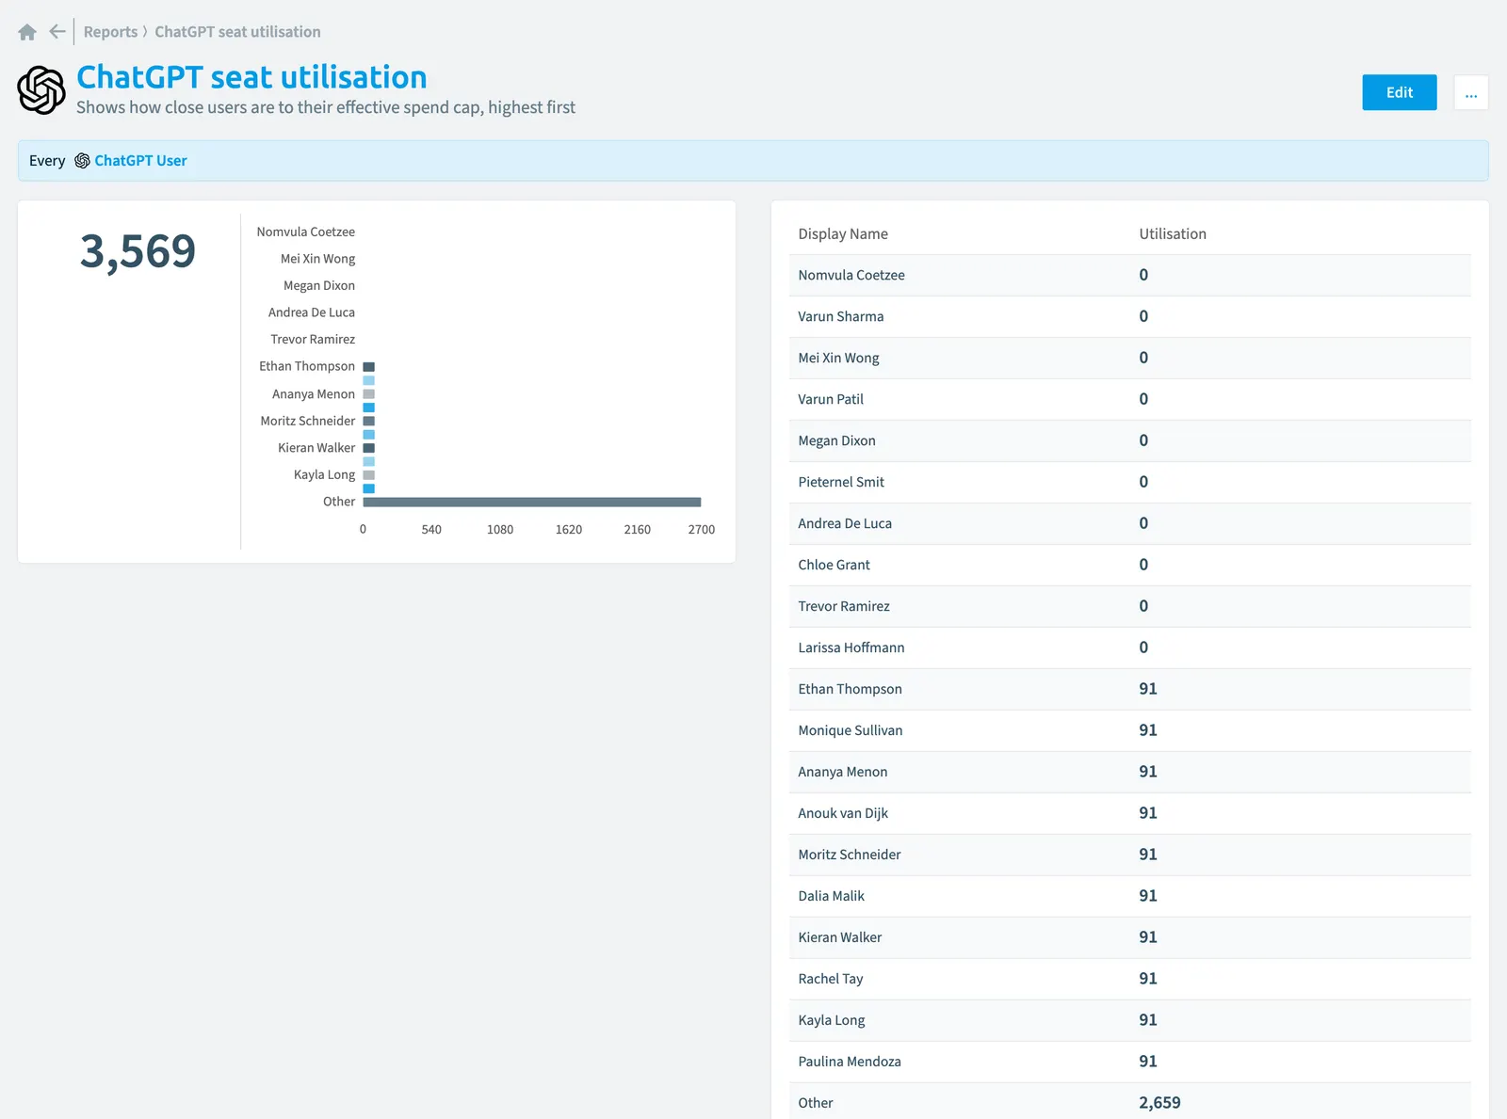1507x1119 pixels.
Task: Select the Kayla Long table row
Action: click(1129, 1021)
